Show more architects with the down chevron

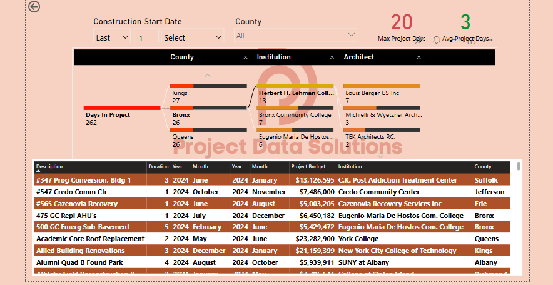(x=381, y=156)
